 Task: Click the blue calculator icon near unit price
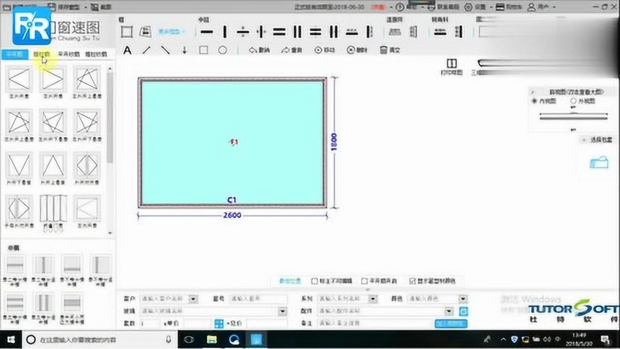(219, 323)
